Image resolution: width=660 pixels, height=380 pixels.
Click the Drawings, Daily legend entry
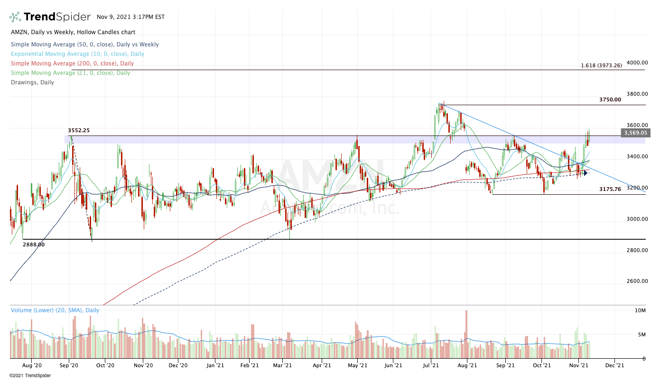32,82
